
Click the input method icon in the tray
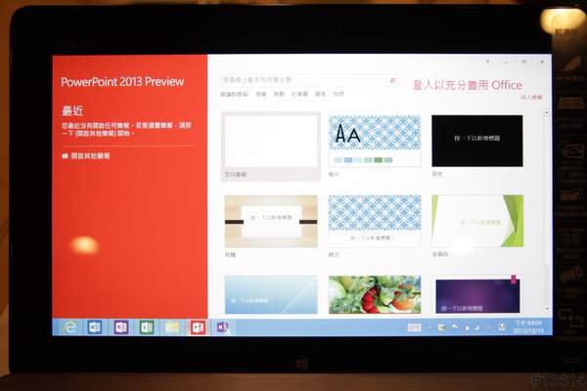pos(502,327)
